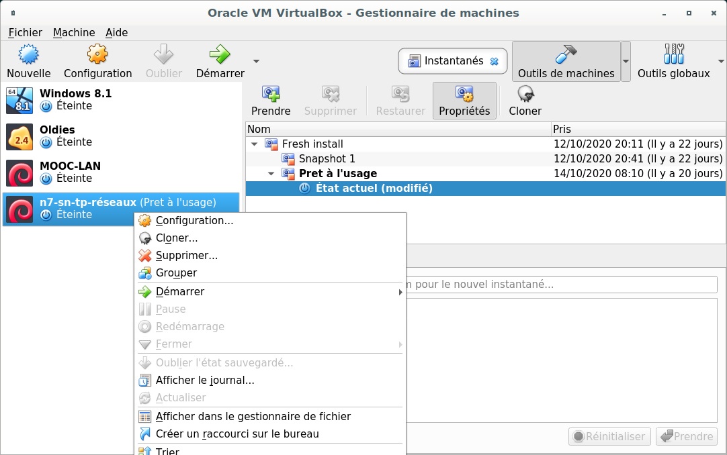Expand the Démarrer submenu arrow
This screenshot has height=455, width=727.
coord(400,292)
